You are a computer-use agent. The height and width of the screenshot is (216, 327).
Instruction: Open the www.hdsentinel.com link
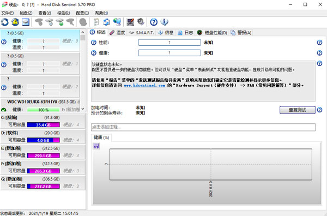pyautogui.click(x=144, y=85)
